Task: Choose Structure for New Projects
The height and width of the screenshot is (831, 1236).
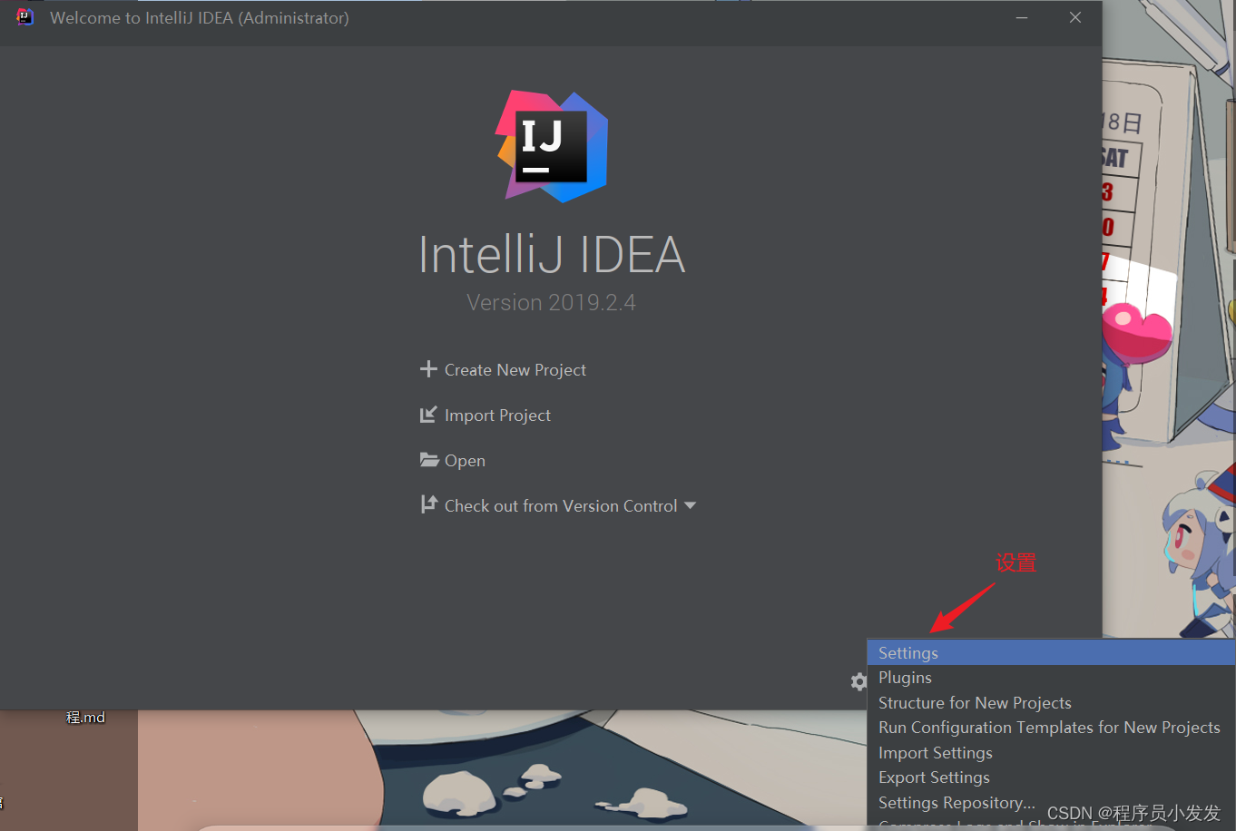Action: point(1051,703)
